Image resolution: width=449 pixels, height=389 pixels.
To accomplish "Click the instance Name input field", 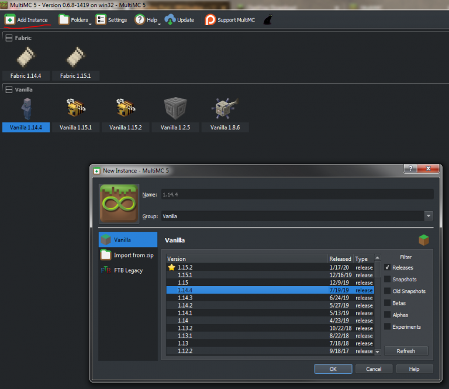I will pyautogui.click(x=297, y=194).
